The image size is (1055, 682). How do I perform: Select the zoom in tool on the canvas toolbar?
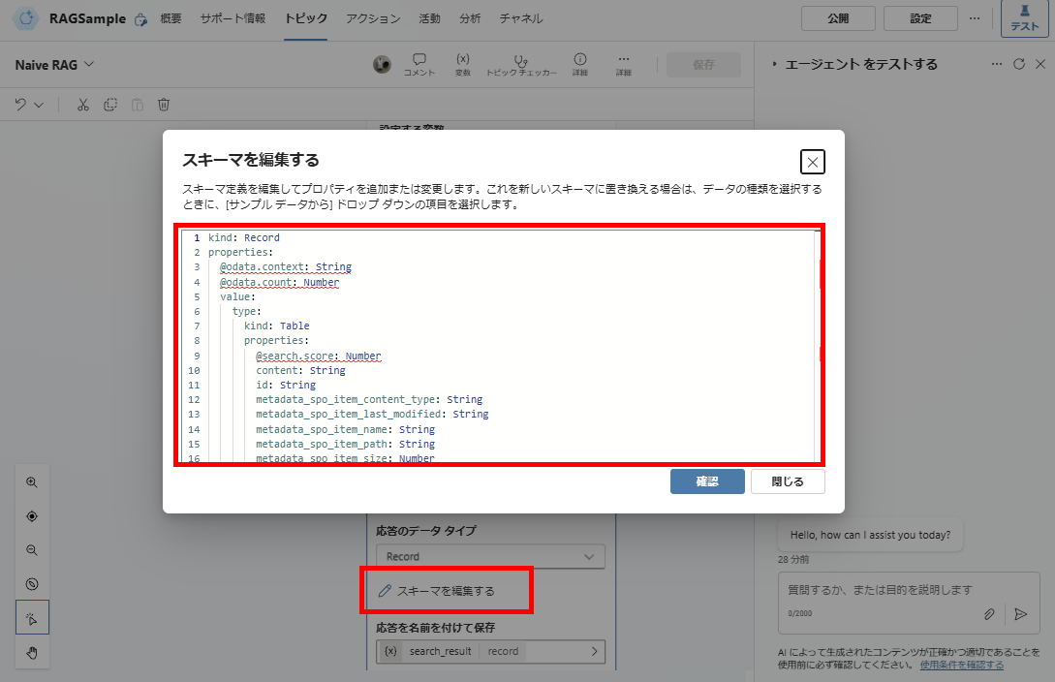[x=32, y=481]
